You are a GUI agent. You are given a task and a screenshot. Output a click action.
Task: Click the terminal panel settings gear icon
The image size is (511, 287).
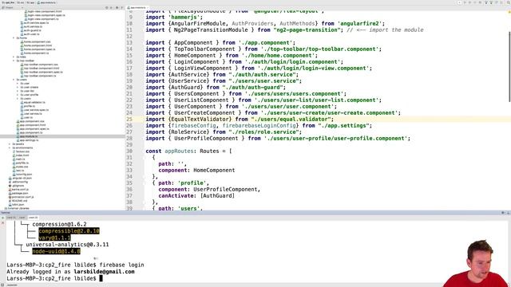pos(503,213)
